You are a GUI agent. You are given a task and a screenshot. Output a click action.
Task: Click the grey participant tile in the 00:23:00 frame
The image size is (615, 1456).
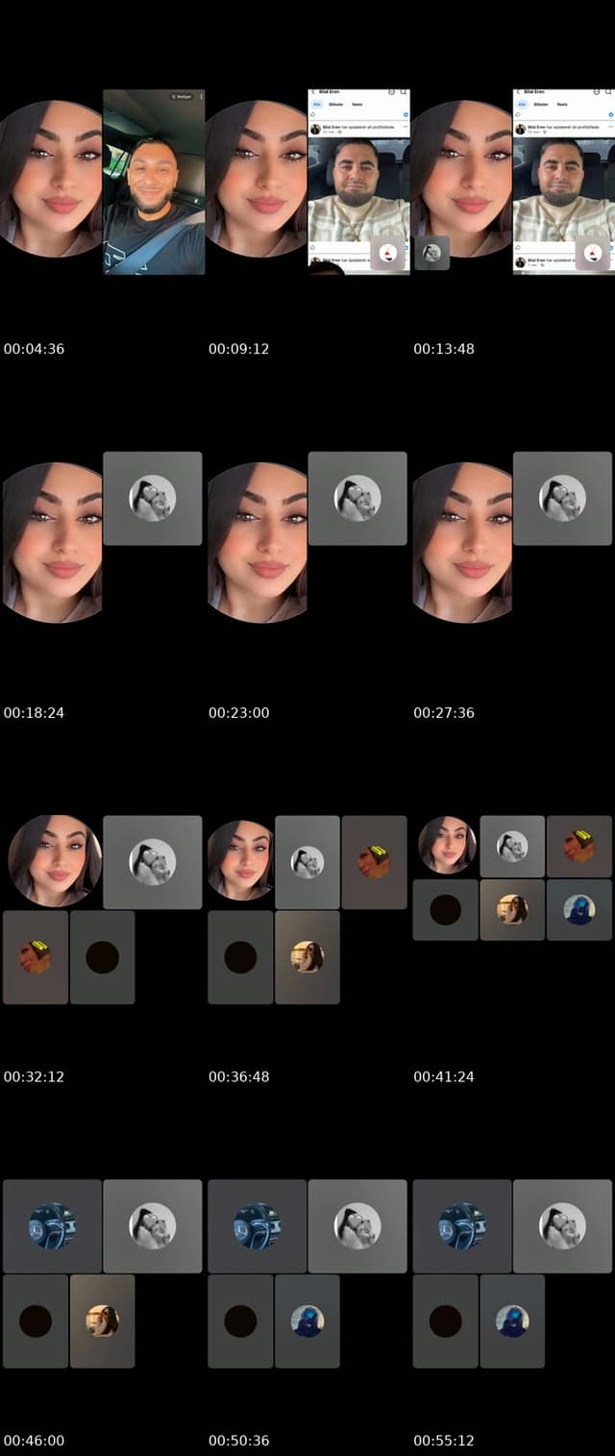[x=357, y=499]
